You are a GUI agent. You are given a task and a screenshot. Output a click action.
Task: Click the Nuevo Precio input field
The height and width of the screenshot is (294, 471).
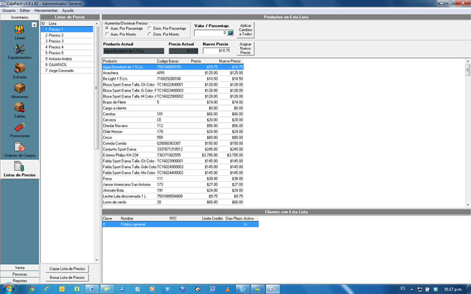pyautogui.click(x=216, y=50)
